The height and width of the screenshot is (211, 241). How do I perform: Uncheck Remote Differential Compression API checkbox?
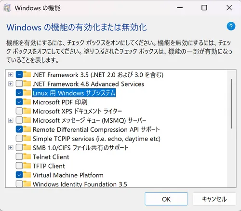point(19,129)
